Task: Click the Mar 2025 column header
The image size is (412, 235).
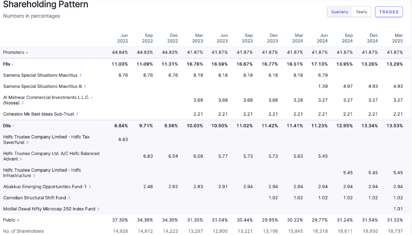Action: click(x=398, y=38)
